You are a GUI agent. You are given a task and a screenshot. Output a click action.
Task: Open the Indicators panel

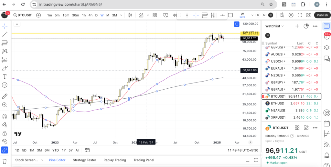[x=141, y=15]
